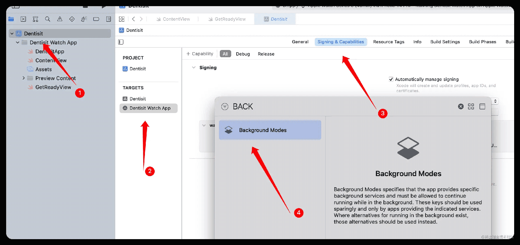Switch library to grid view icon
Screen dimensions: 520x245
[471, 106]
